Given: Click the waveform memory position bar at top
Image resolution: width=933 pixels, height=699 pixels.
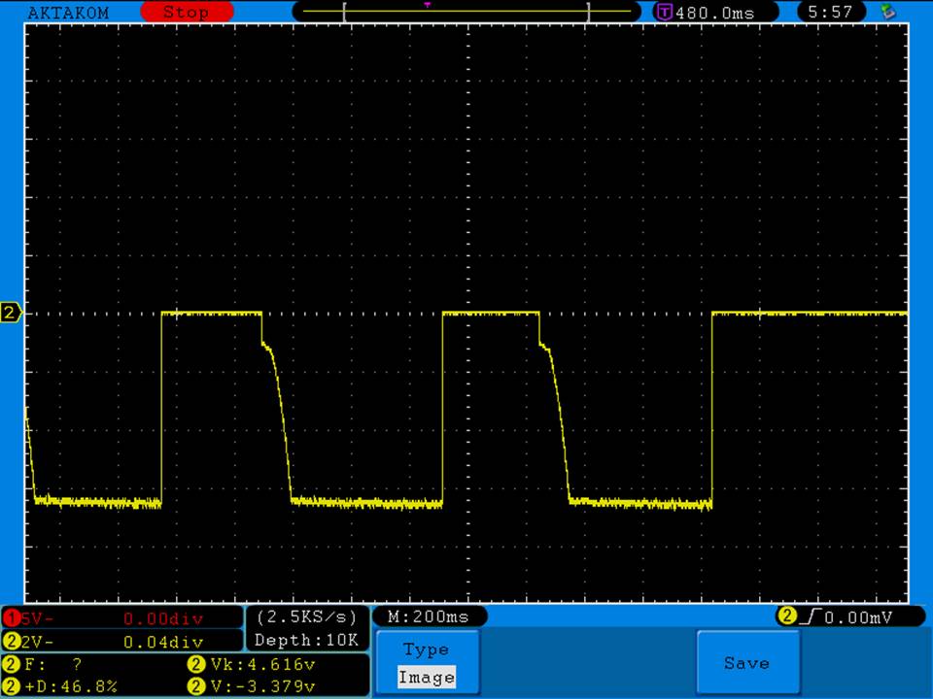Looking at the screenshot, I should point(466,12).
